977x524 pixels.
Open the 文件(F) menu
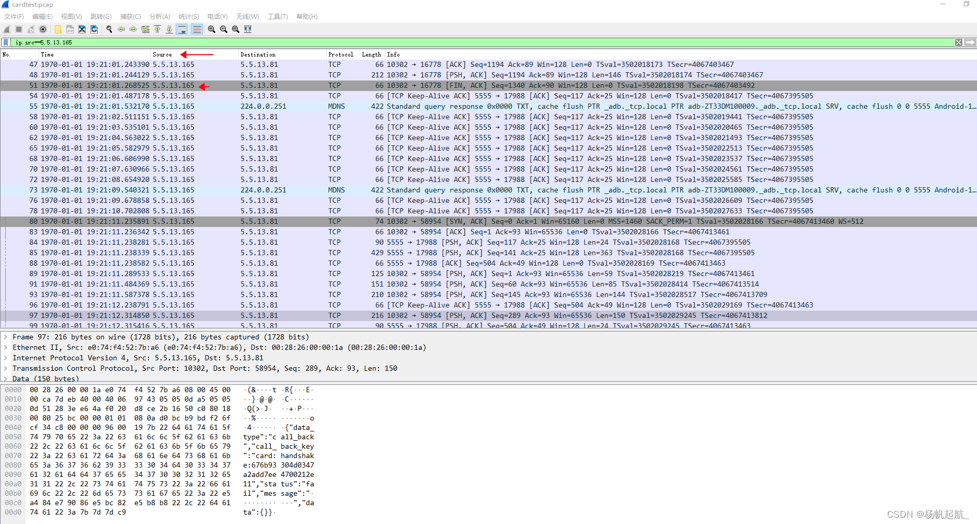tap(14, 17)
